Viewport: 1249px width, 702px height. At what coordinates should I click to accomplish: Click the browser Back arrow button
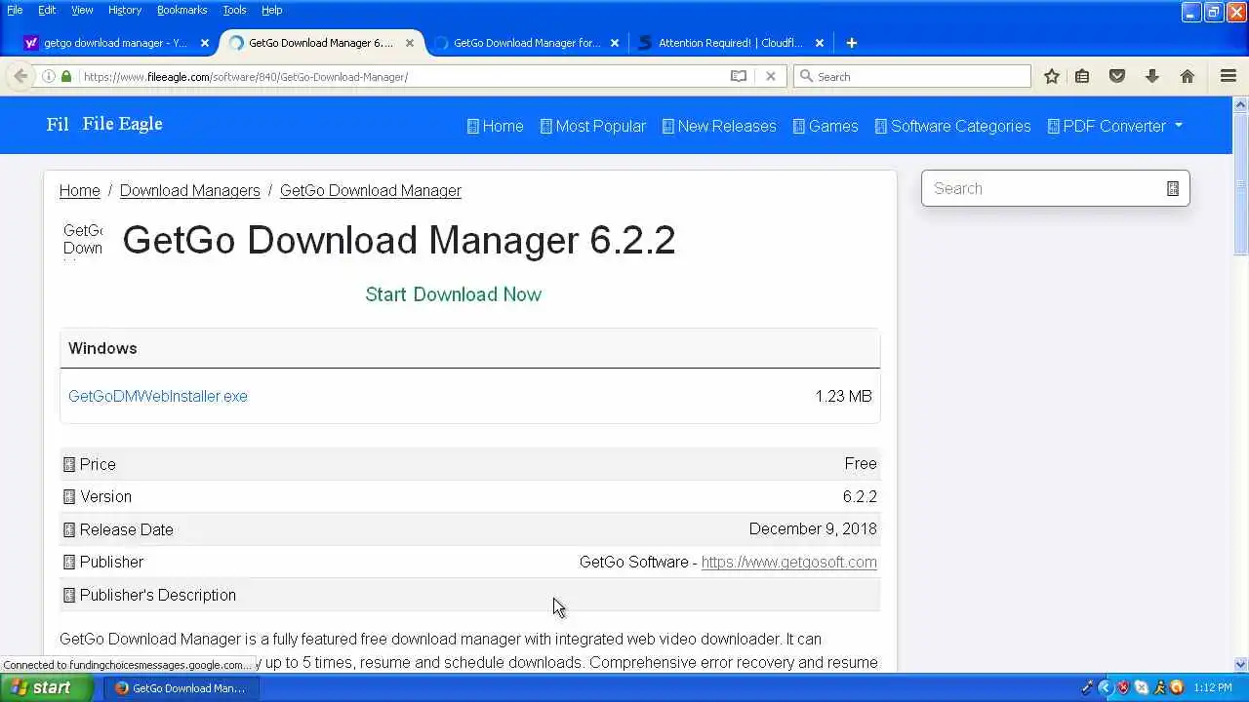20,76
